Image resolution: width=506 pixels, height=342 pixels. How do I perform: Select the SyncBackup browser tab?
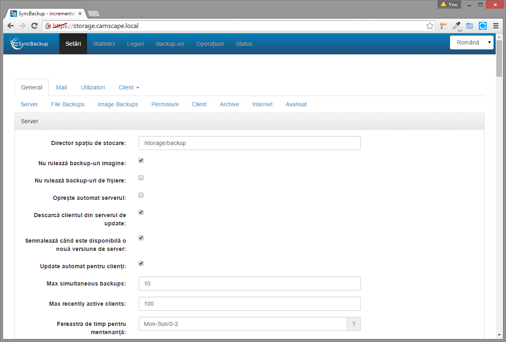tap(45, 14)
